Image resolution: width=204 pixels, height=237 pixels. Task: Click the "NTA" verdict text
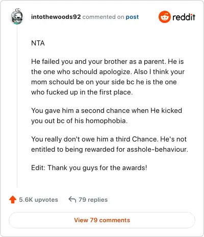coord(38,43)
